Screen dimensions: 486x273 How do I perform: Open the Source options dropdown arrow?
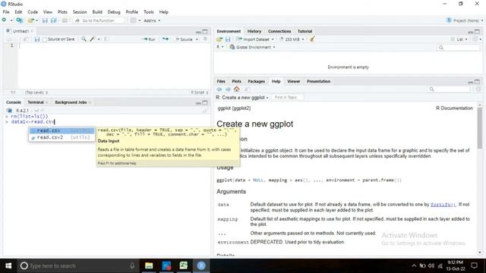coord(197,39)
